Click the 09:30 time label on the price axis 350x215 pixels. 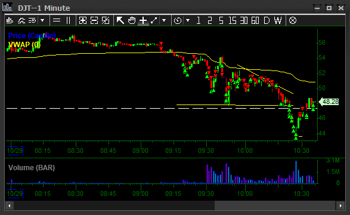click(x=206, y=150)
